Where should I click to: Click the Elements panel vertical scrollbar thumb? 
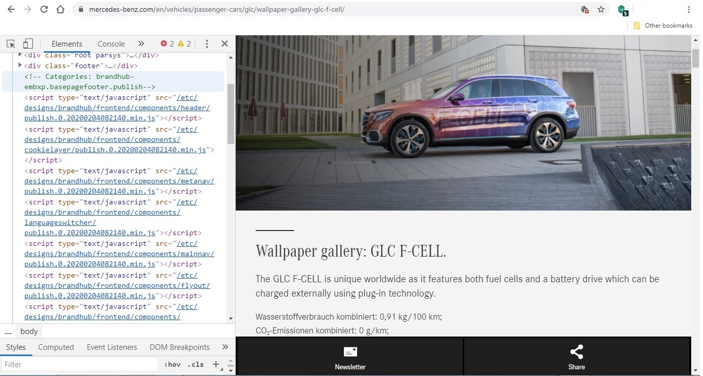tap(231, 114)
